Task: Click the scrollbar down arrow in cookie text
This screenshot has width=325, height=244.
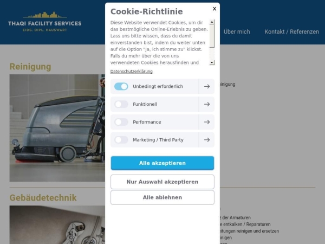Action: tap(212, 62)
